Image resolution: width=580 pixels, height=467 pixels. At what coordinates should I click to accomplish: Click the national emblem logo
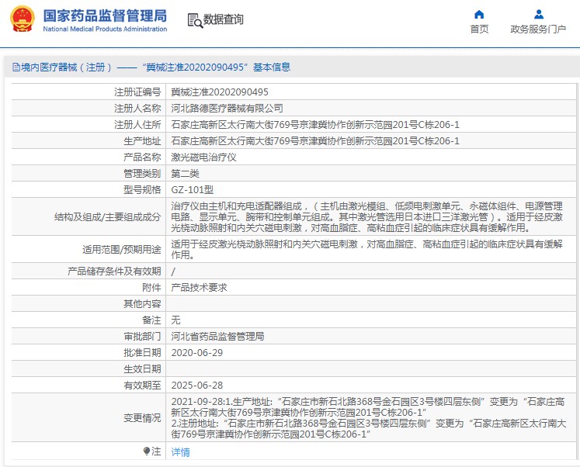[21, 19]
